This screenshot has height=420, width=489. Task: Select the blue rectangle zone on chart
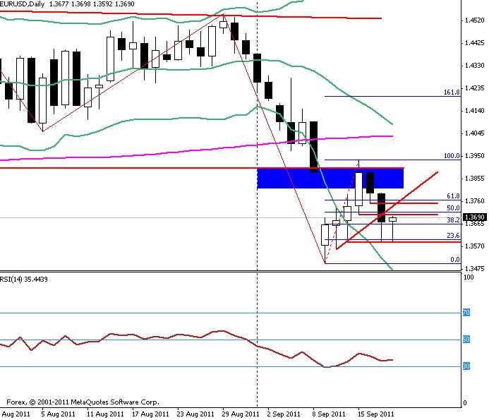coord(330,179)
